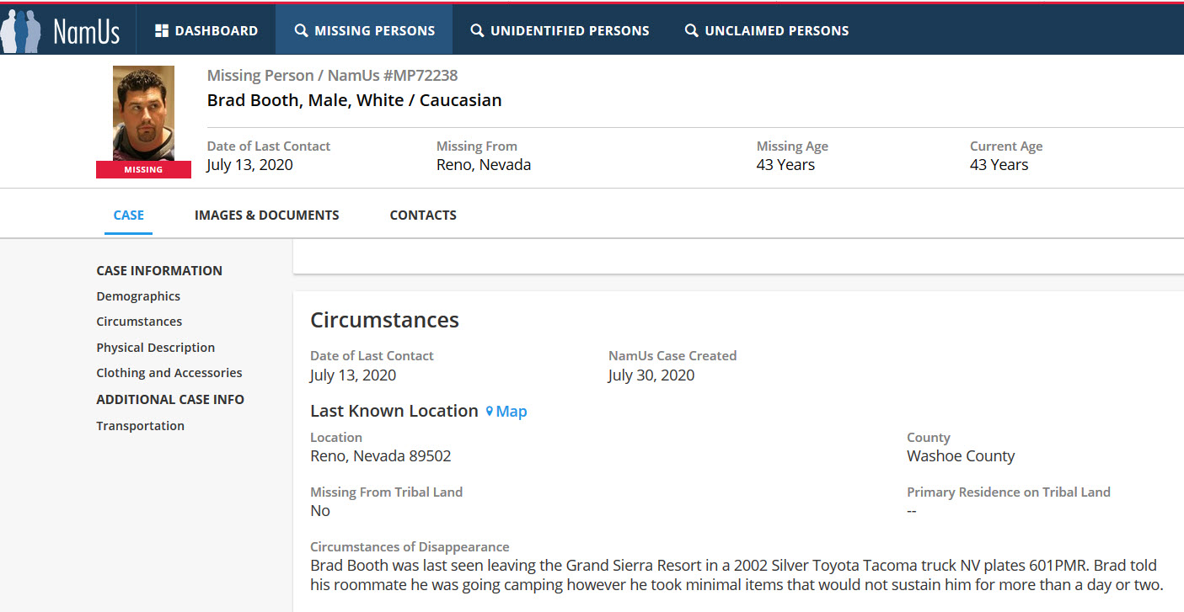Click the red MISSING status badge
Viewport: 1184px width, 612px height.
(x=143, y=169)
